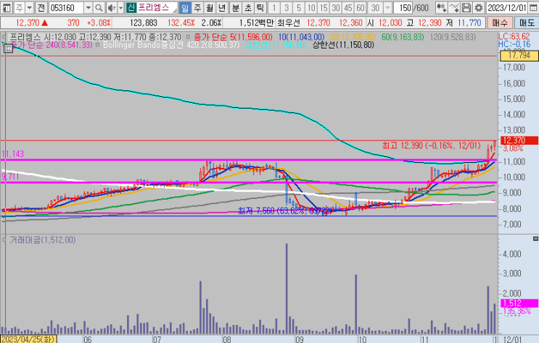
Task: Click the grid data table icon on chart
Action: [x=8, y=48]
